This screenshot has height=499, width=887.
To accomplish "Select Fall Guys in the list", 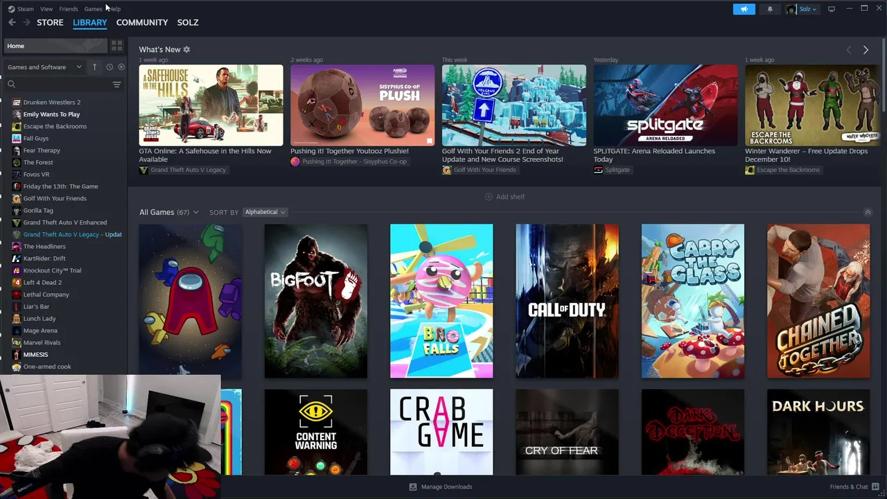I will pyautogui.click(x=36, y=139).
